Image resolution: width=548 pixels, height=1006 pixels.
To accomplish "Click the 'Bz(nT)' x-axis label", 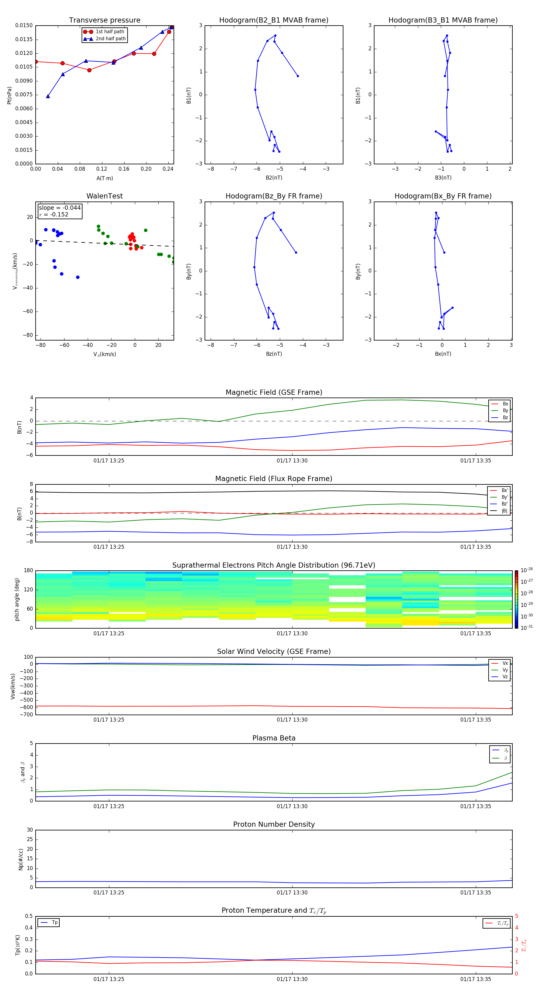I will click(274, 354).
